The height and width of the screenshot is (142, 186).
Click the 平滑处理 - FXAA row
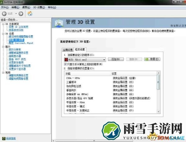pos(111,102)
